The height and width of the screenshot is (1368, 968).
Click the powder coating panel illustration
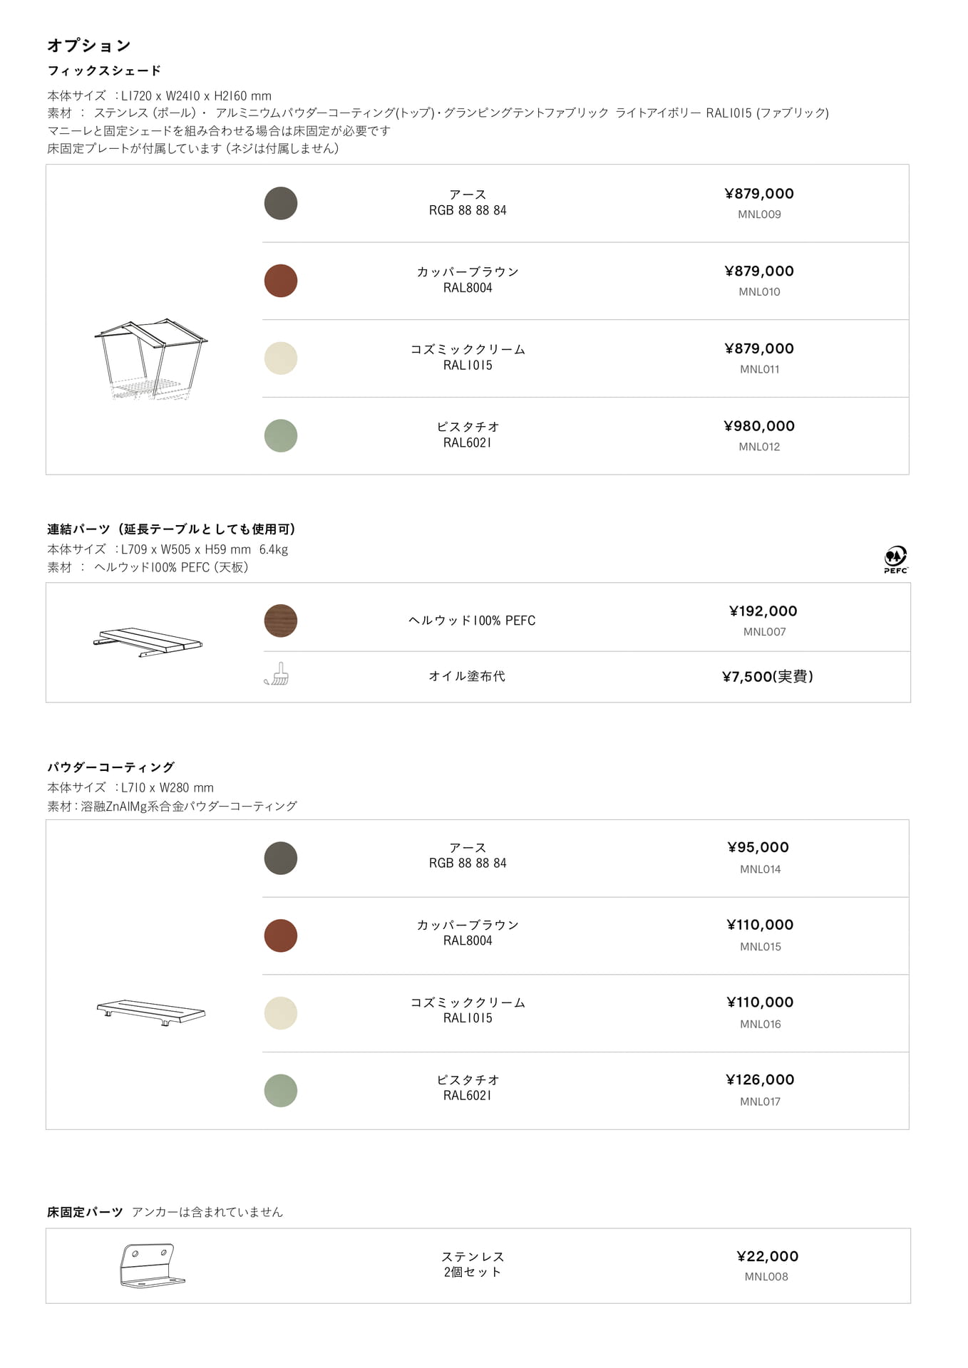click(150, 1012)
